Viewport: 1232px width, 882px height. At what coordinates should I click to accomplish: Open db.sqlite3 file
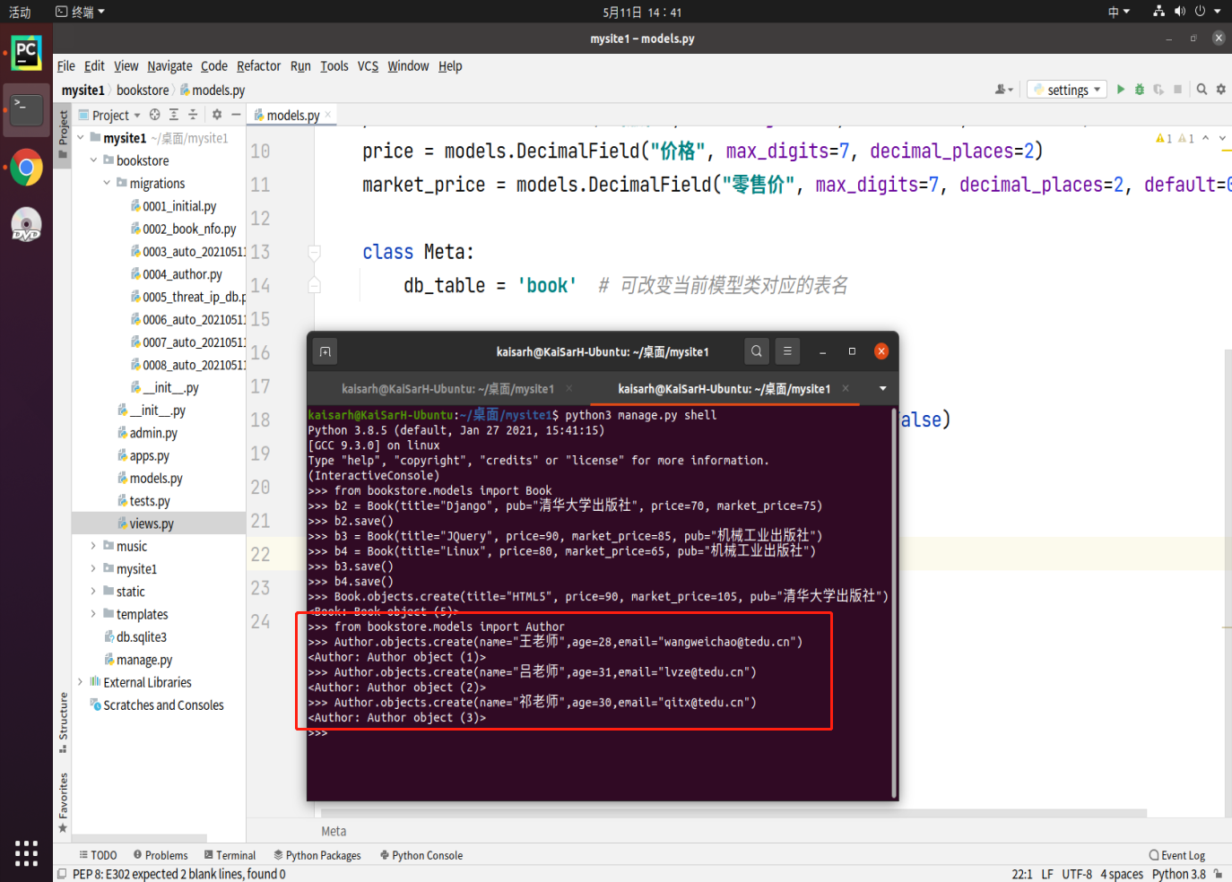(x=135, y=637)
